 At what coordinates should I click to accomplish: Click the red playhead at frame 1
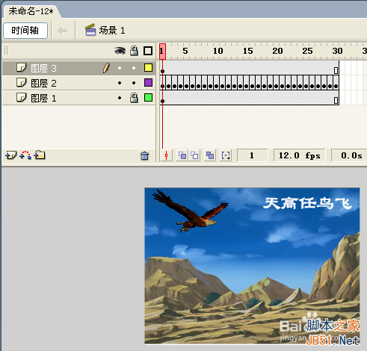coord(162,52)
